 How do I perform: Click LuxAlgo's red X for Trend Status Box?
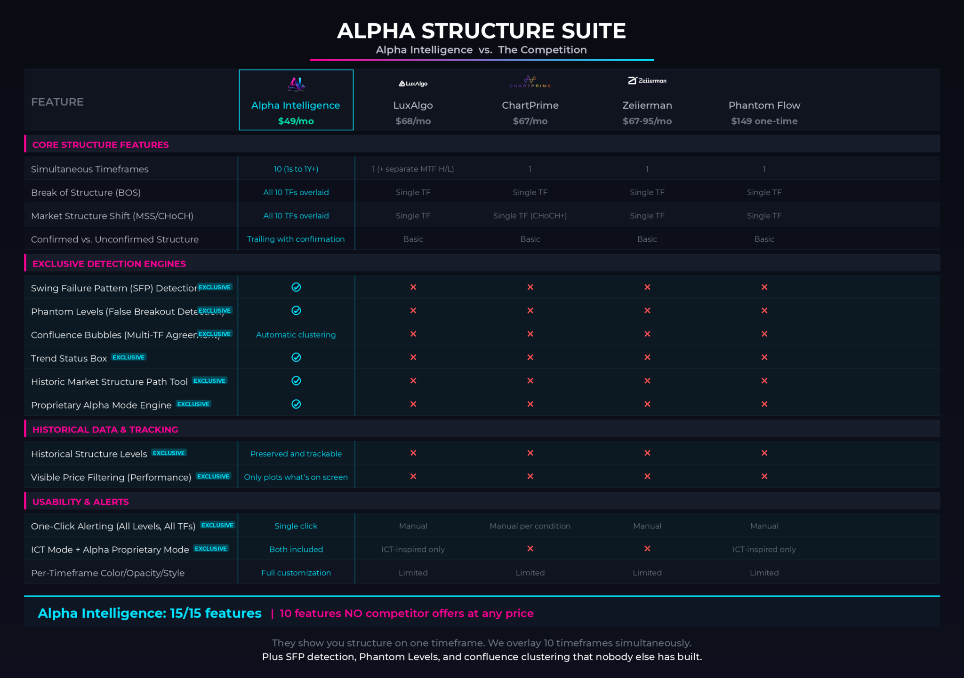click(413, 357)
